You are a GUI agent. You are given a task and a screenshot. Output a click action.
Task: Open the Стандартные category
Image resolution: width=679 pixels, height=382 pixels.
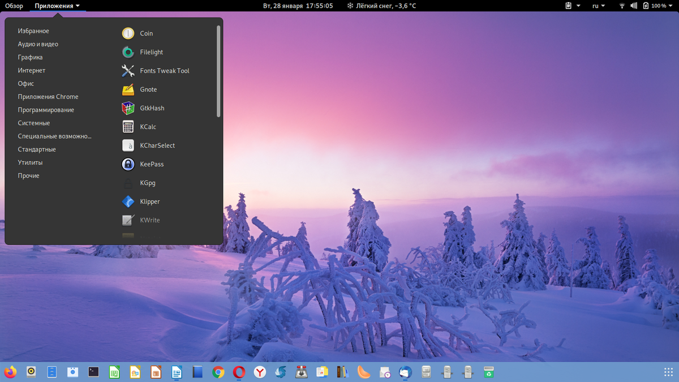37,149
